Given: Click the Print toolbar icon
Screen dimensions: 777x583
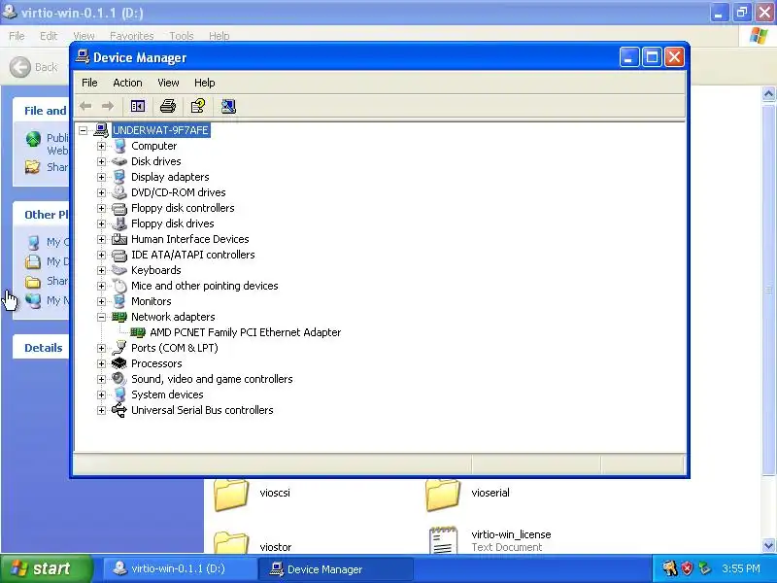Looking at the screenshot, I should pyautogui.click(x=168, y=106).
